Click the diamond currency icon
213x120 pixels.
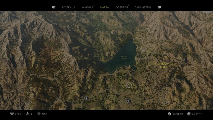point(39,114)
